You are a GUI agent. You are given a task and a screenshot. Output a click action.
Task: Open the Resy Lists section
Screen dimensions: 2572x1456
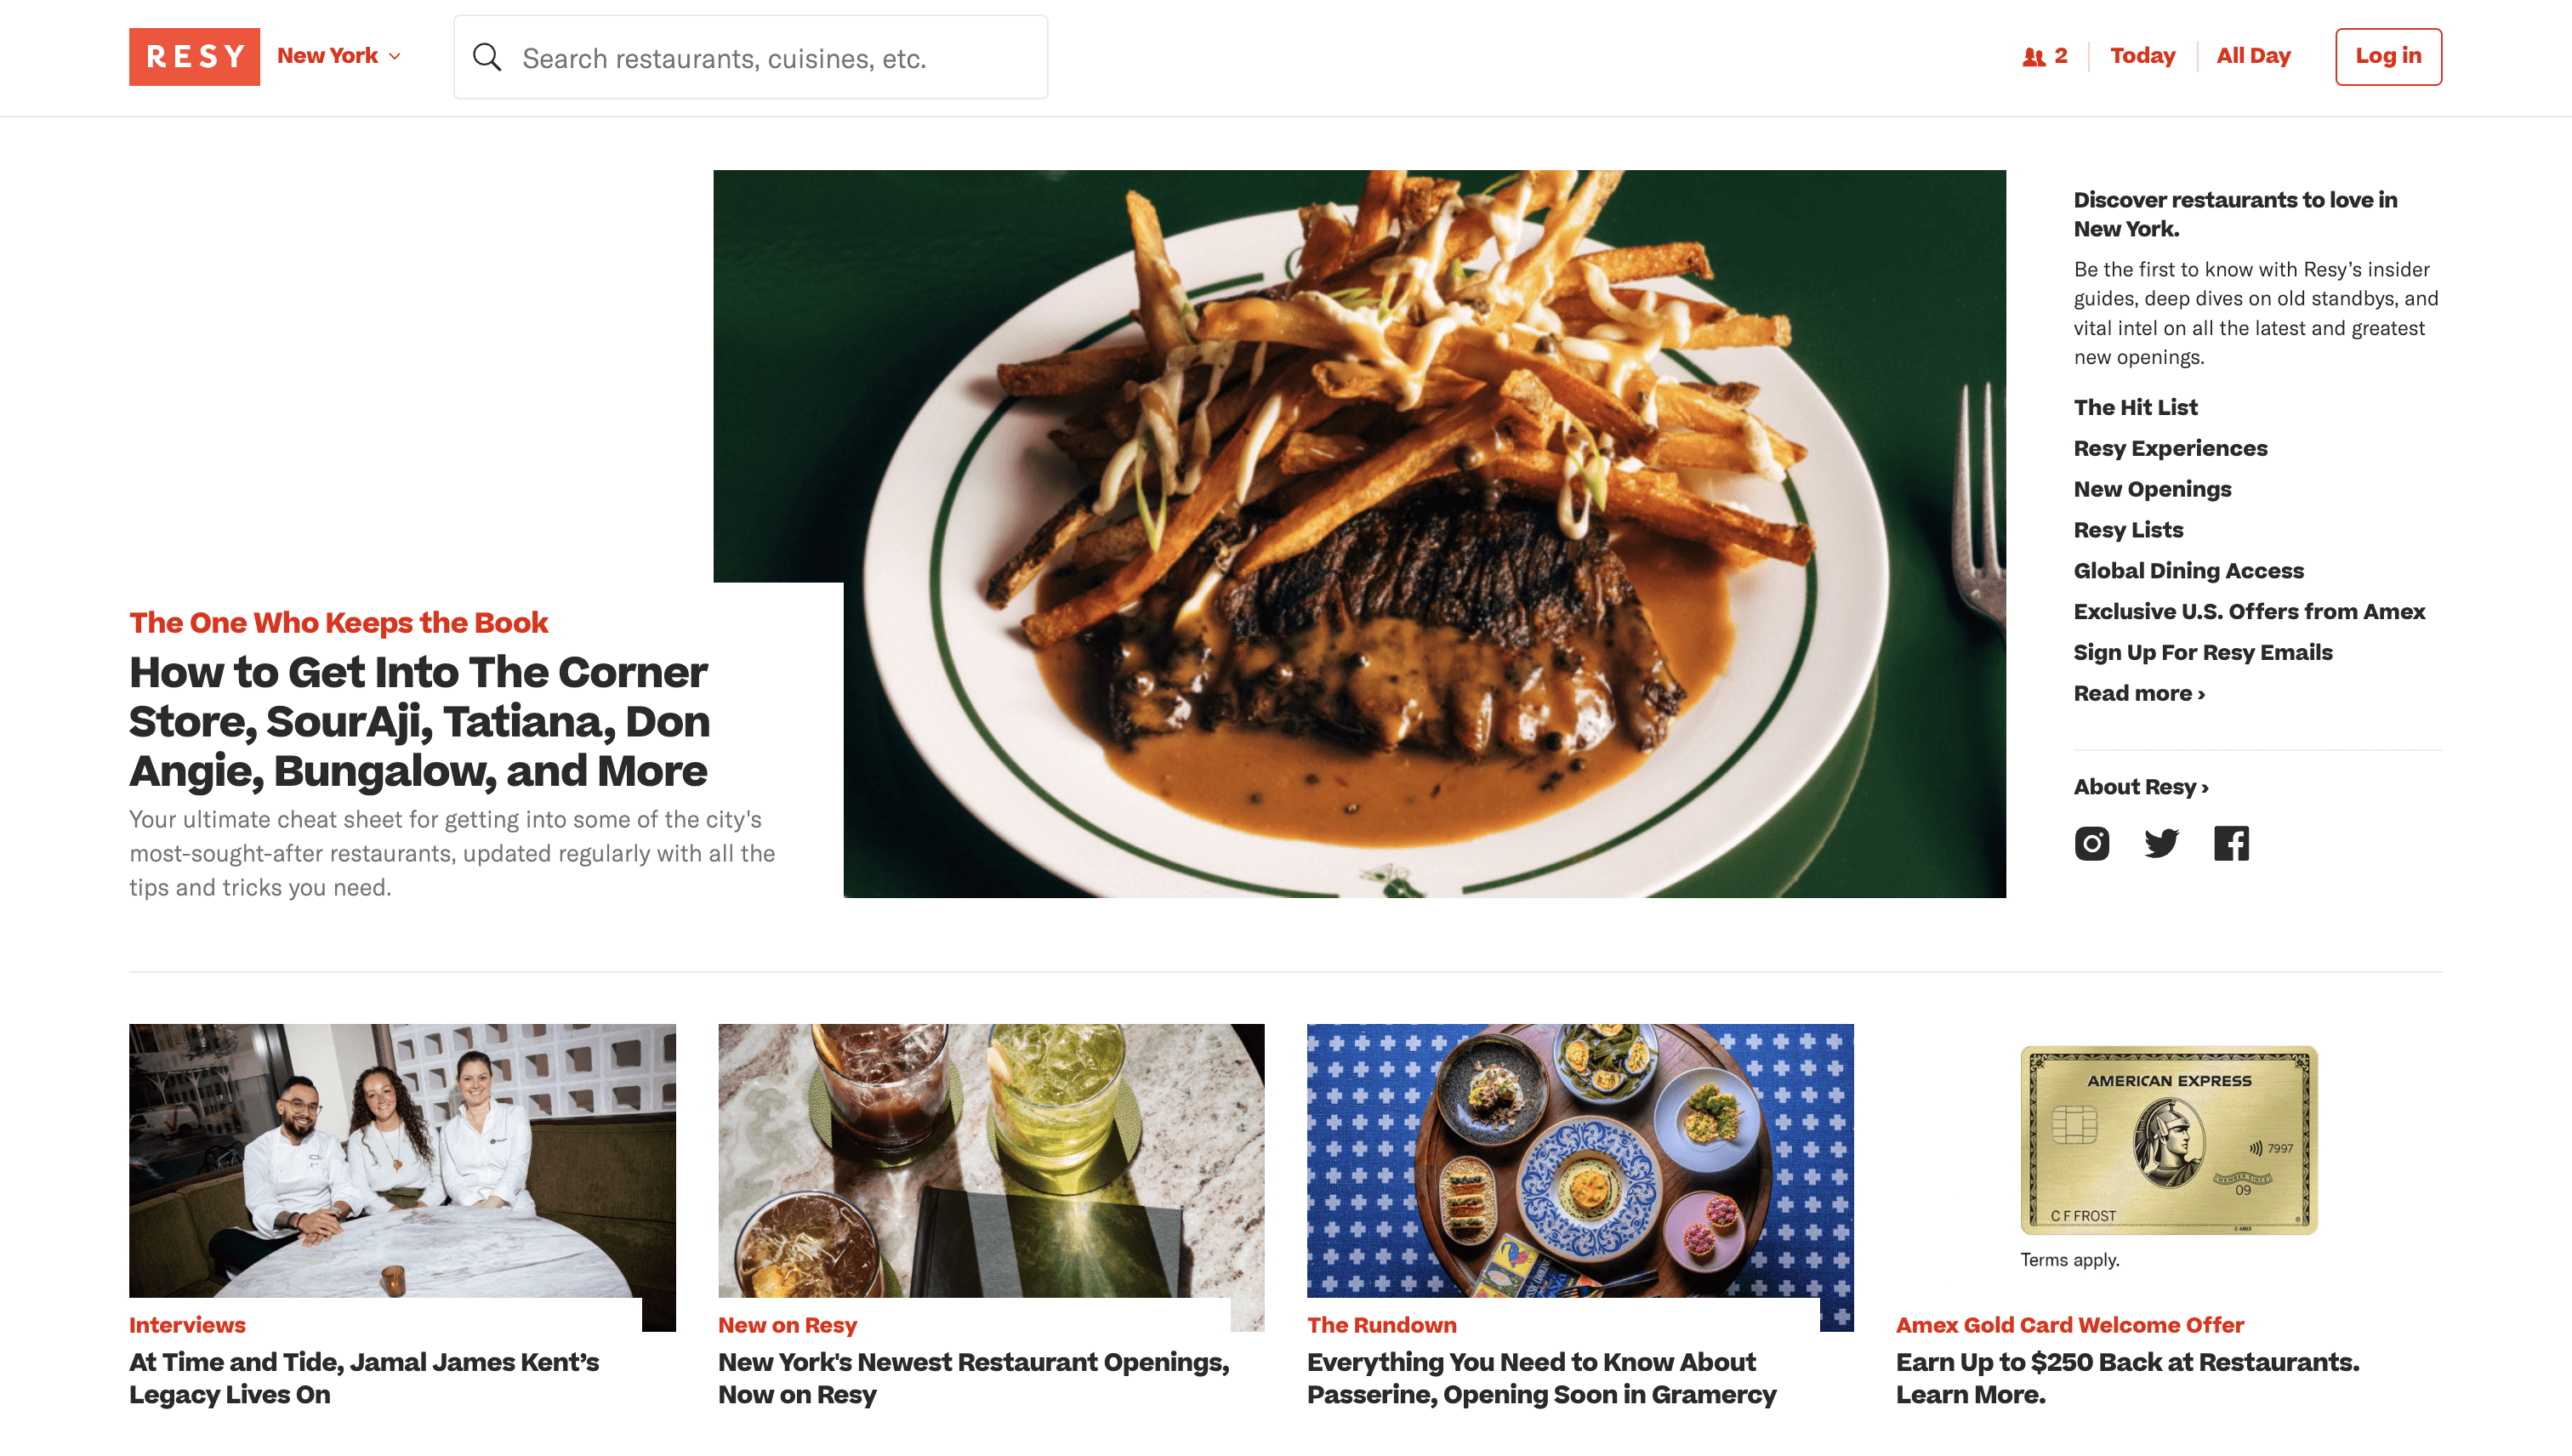(x=2128, y=530)
